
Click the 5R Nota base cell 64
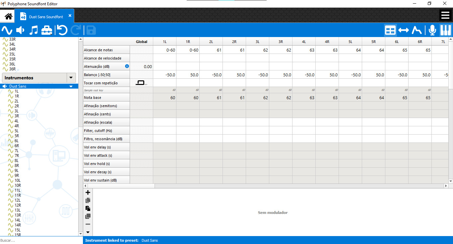[x=373, y=98]
